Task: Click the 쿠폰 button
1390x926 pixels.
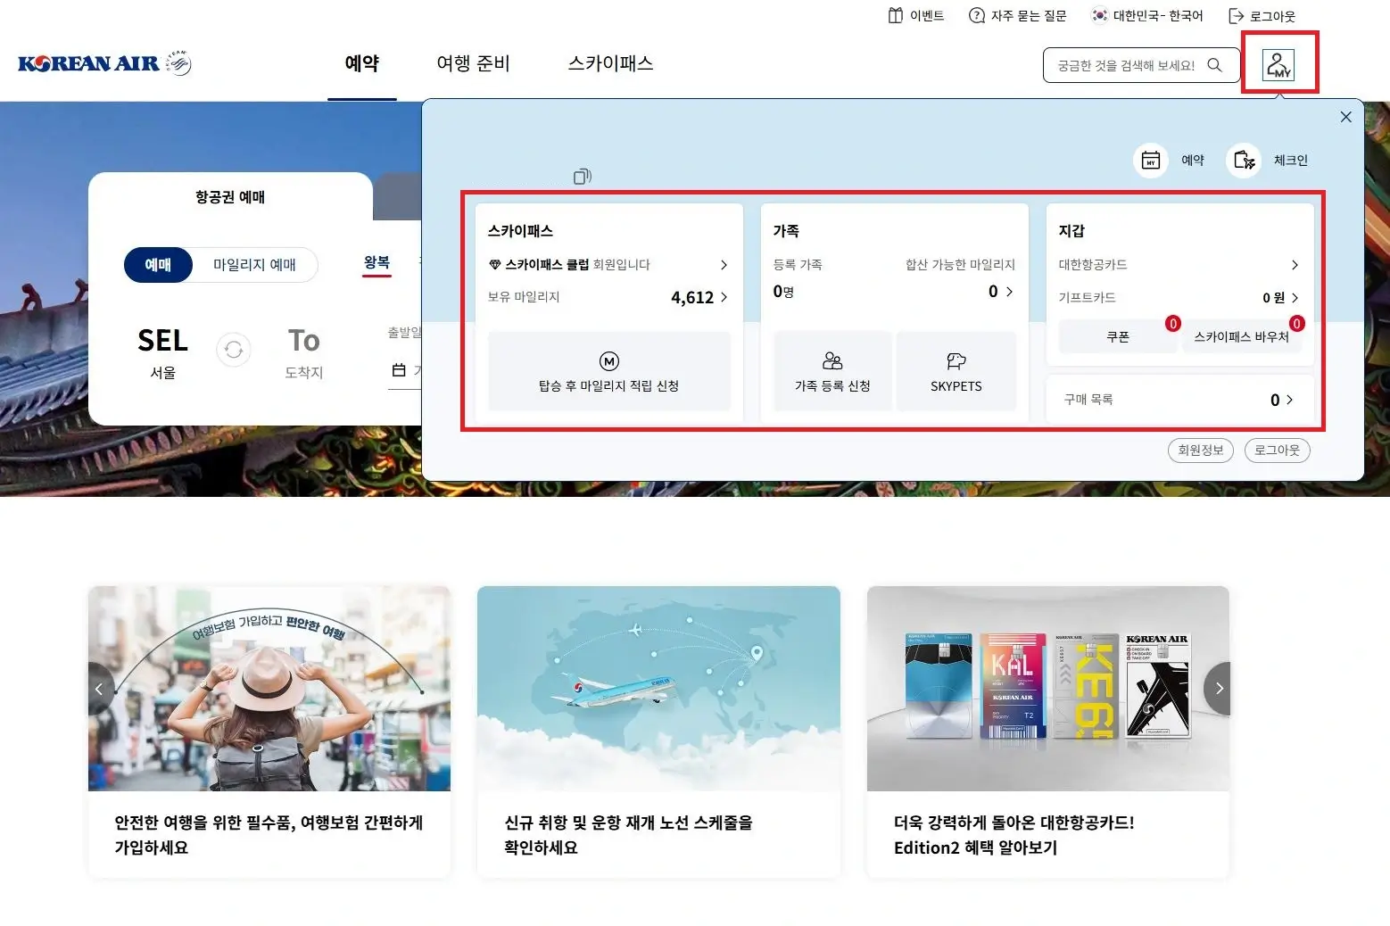Action: (x=1118, y=337)
